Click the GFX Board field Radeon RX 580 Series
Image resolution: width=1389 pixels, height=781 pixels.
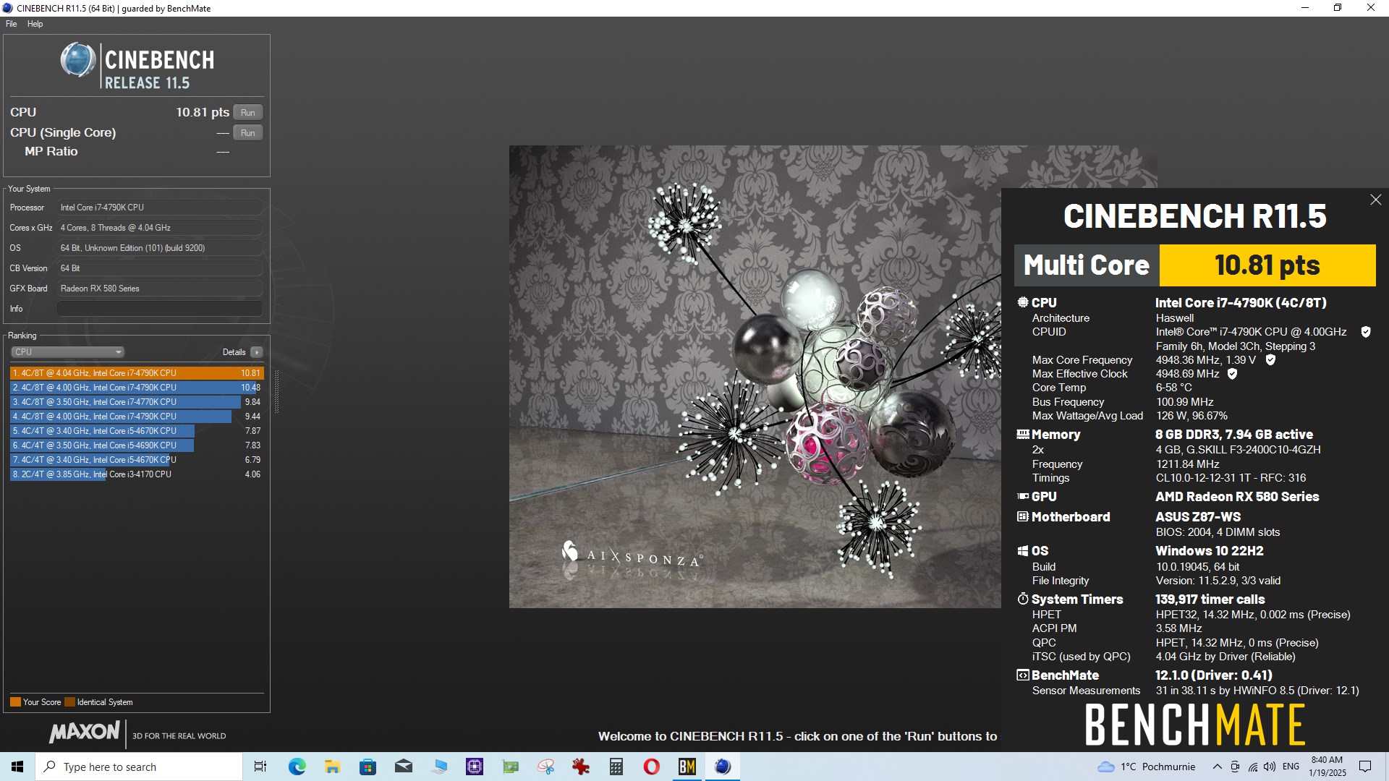click(159, 289)
